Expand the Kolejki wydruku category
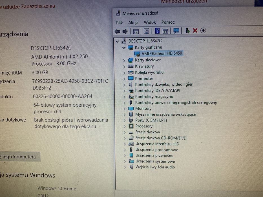263x197 pixels. point(124,73)
